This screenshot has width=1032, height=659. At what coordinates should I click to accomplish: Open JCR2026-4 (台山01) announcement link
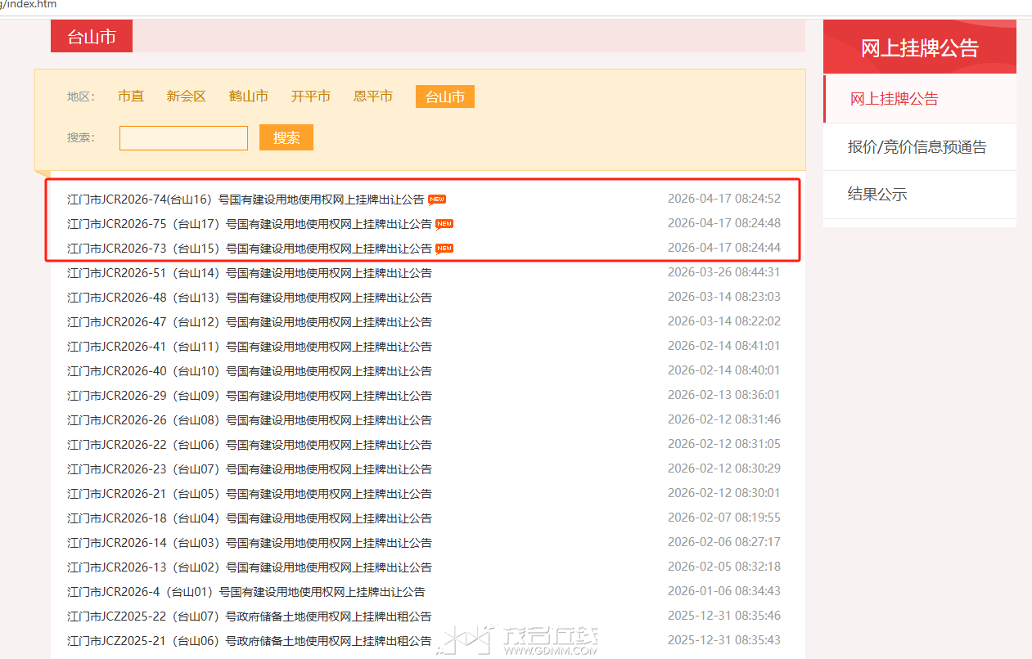tap(246, 592)
